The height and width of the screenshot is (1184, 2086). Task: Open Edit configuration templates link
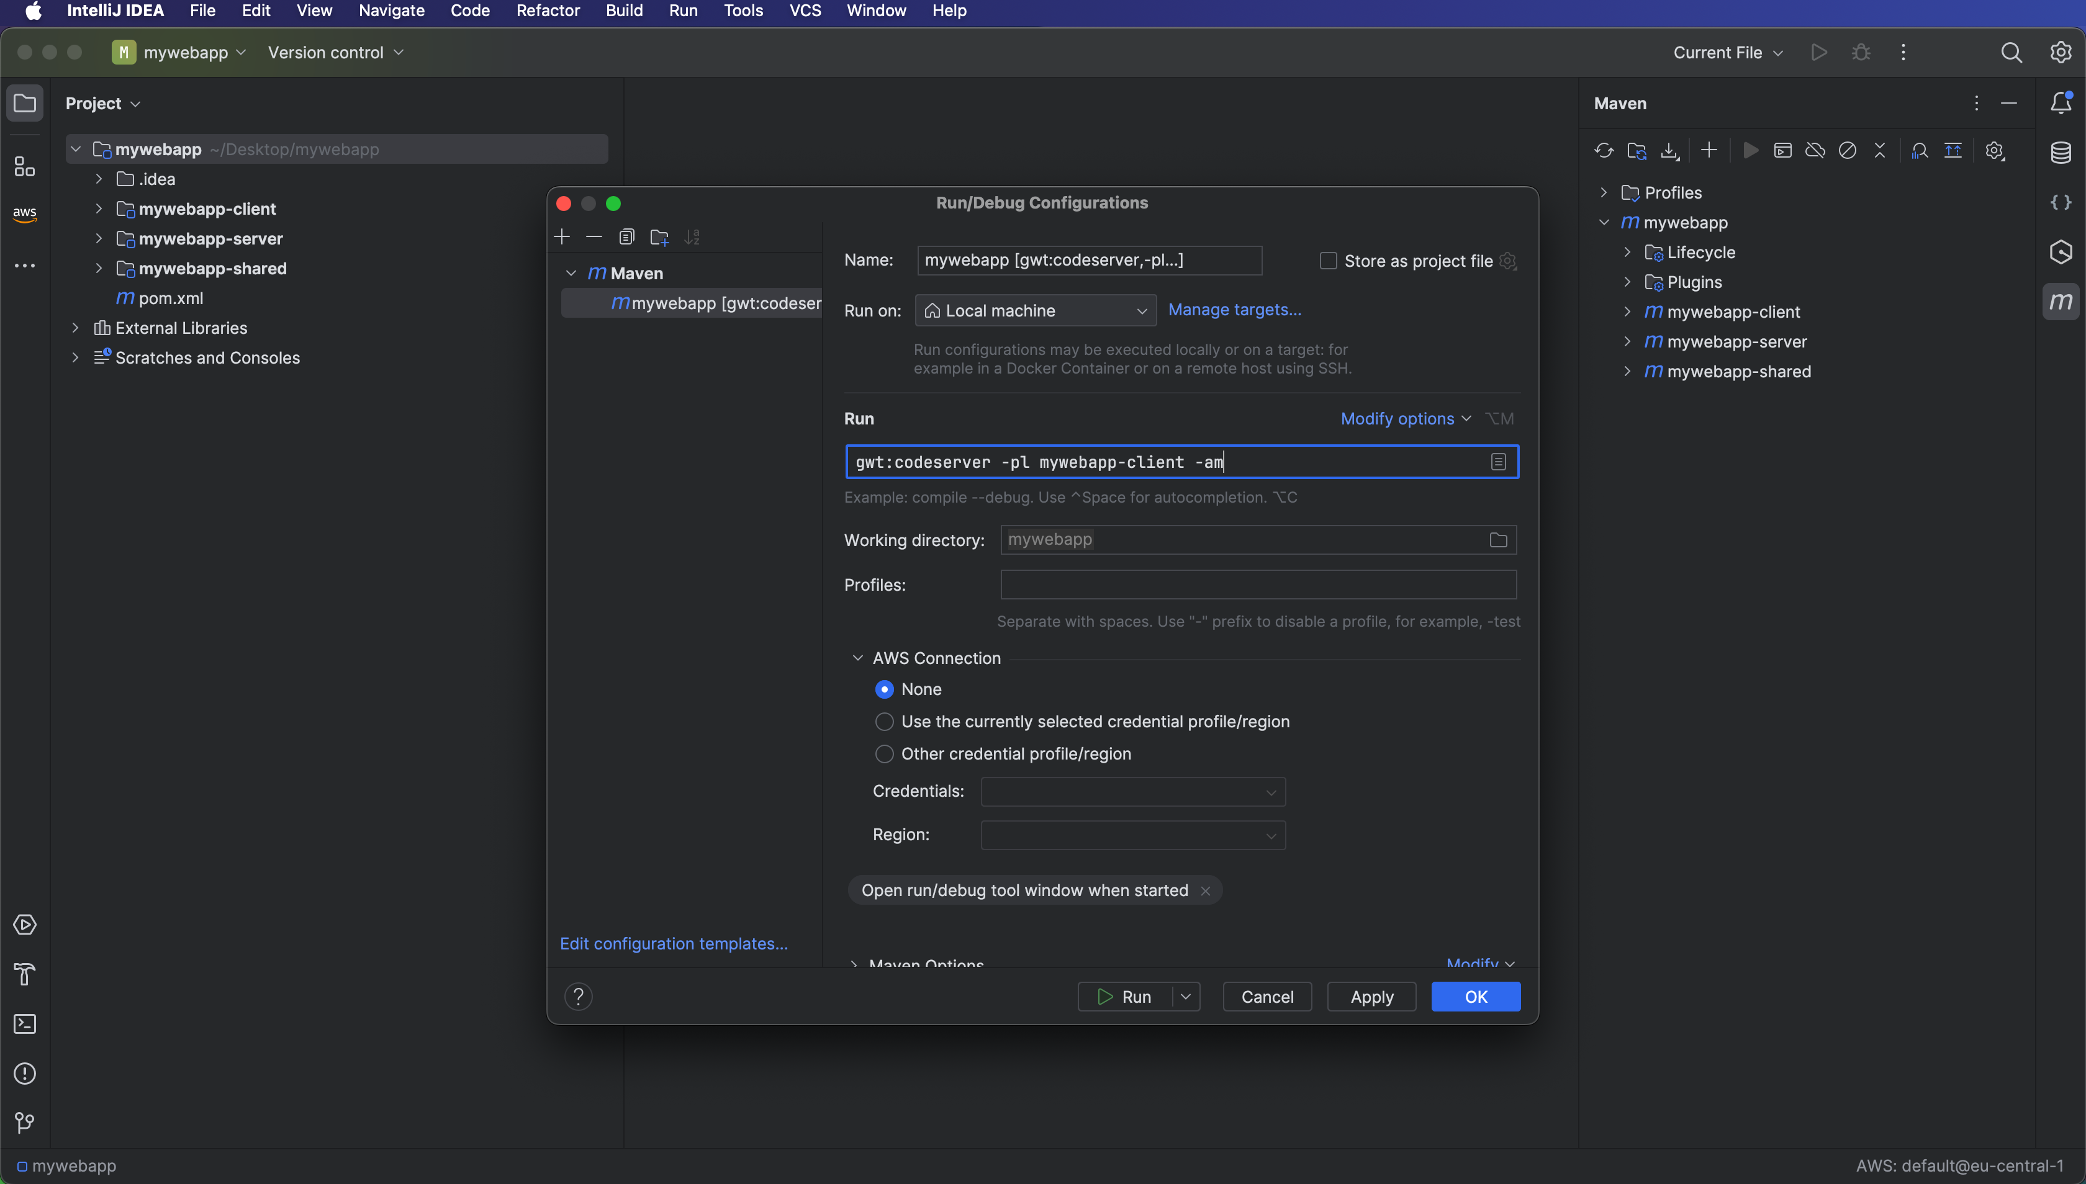point(674,944)
